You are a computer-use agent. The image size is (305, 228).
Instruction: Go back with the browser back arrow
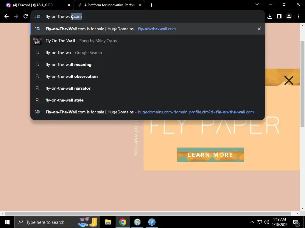tap(7, 17)
